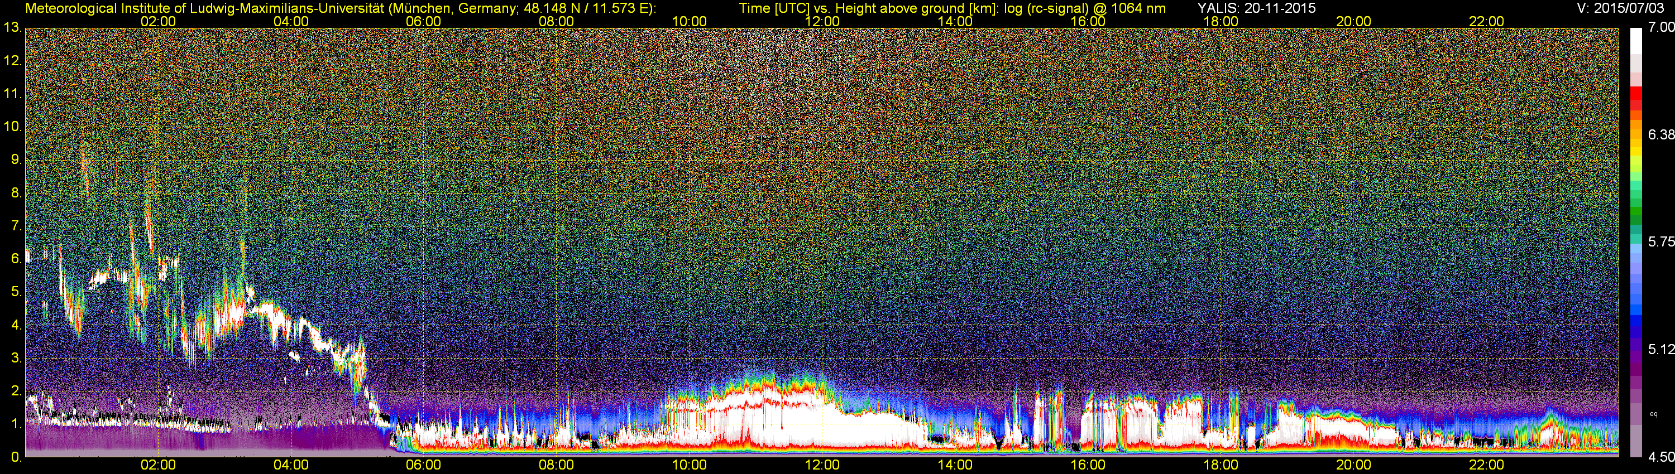Click the 12:00 label on the bottom time axis
Viewport: 1675px width, 474px height.
[x=822, y=465]
